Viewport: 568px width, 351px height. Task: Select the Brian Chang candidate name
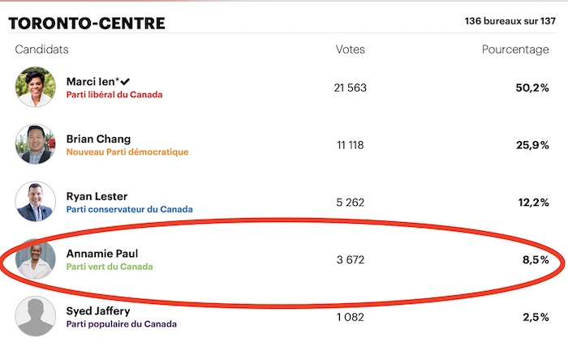[x=98, y=139]
